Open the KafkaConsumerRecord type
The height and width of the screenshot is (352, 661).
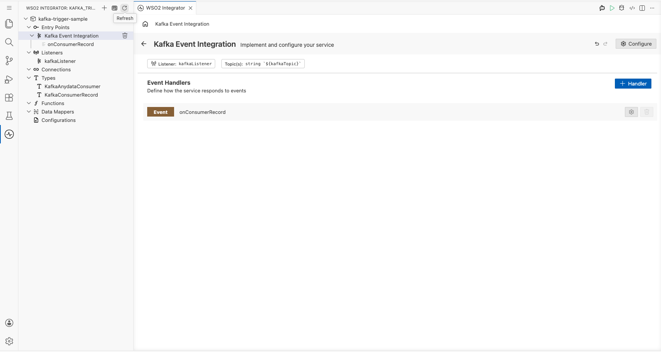coord(71,95)
